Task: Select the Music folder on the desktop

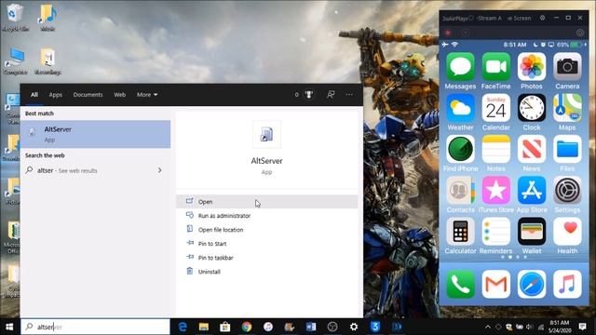Action: (x=47, y=18)
